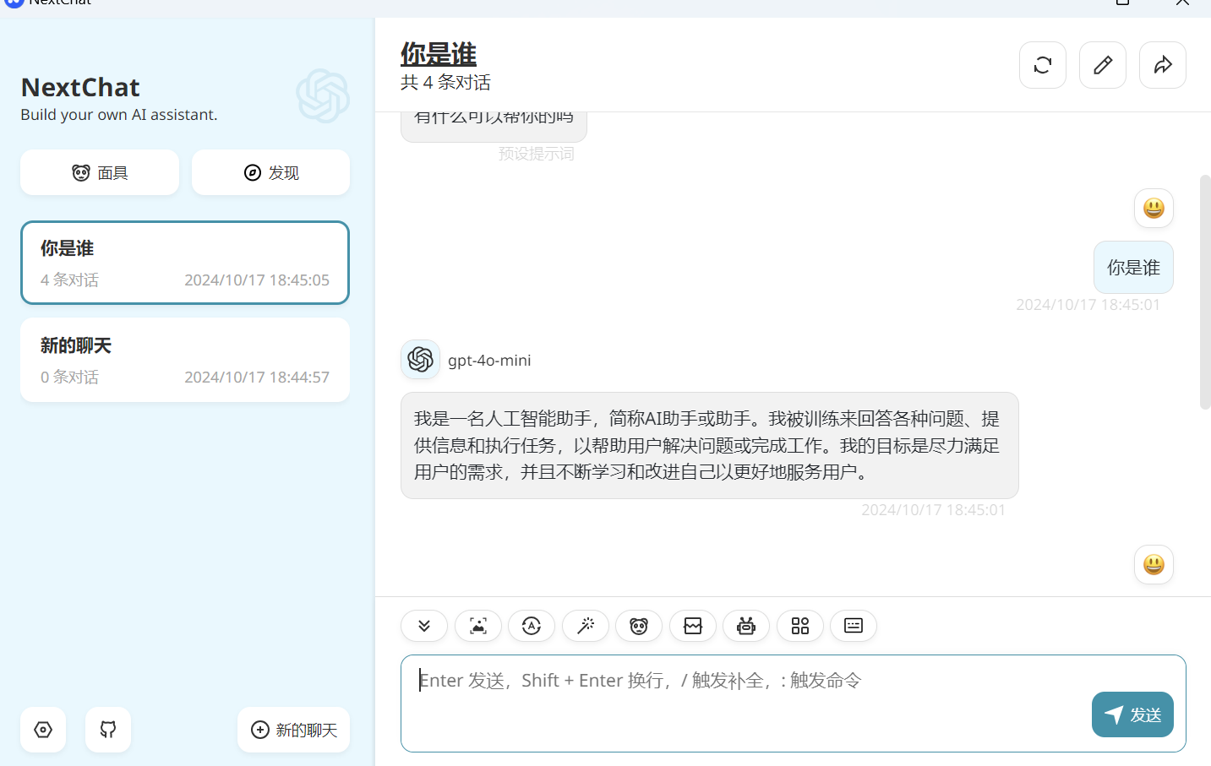
Task: Open masks list via panda icon in chat toolbar
Action: tap(639, 626)
